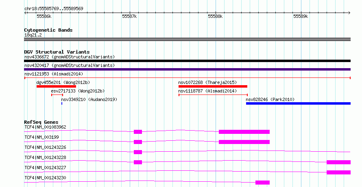
Task: Select the red dgv455e201 variant bar
Action: coord(56,86)
